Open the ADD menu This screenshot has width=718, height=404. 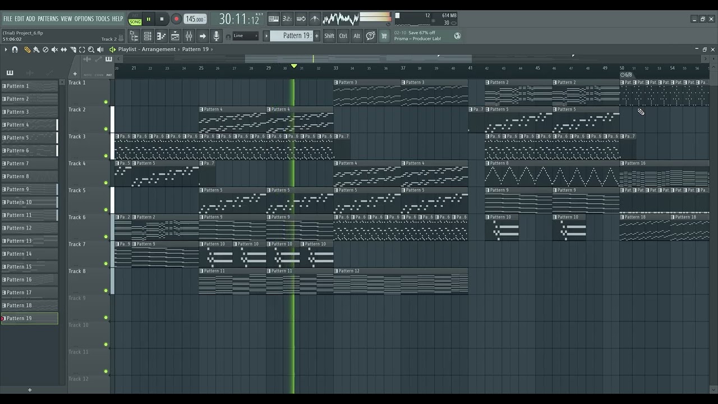[x=31, y=19]
